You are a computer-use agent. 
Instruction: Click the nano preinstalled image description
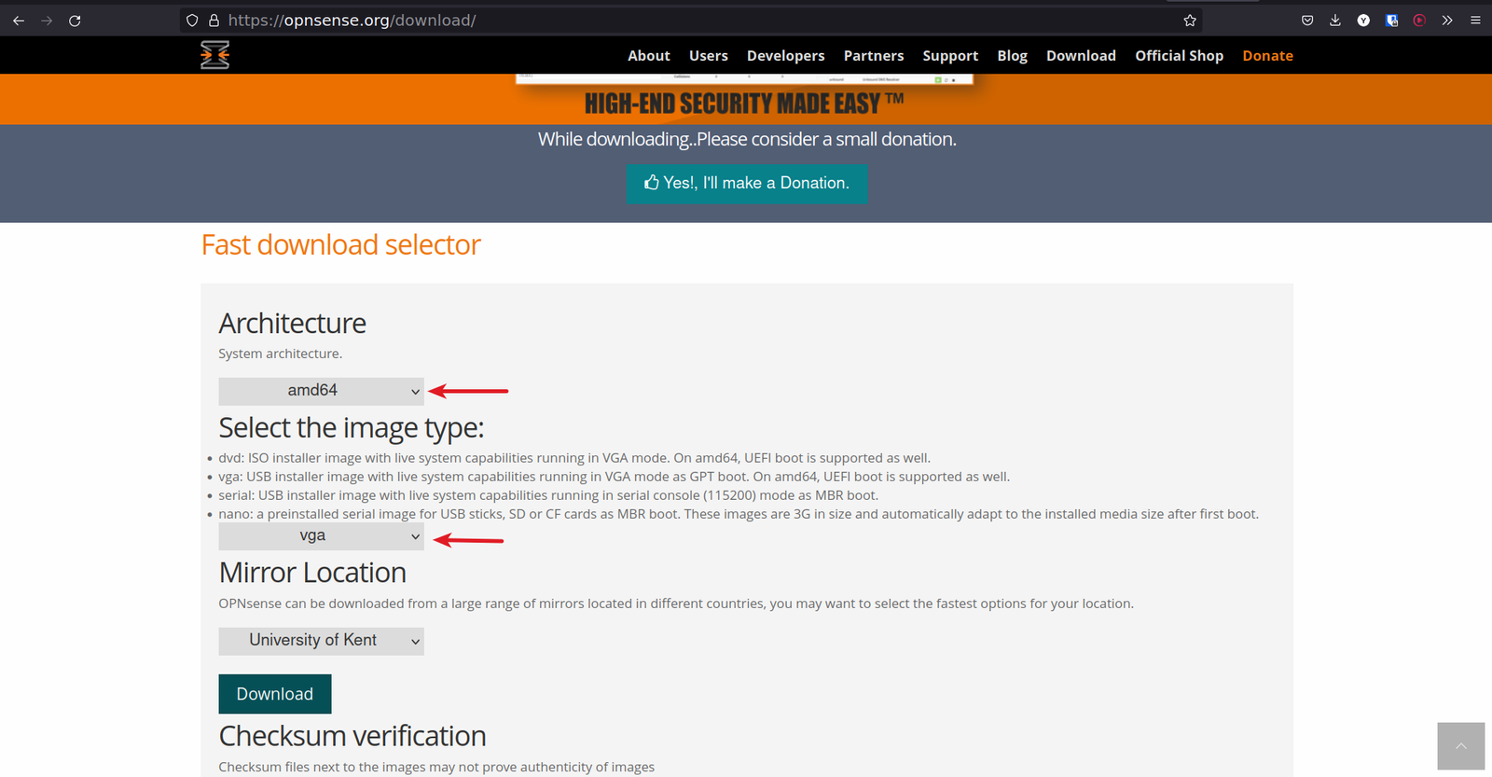(739, 514)
